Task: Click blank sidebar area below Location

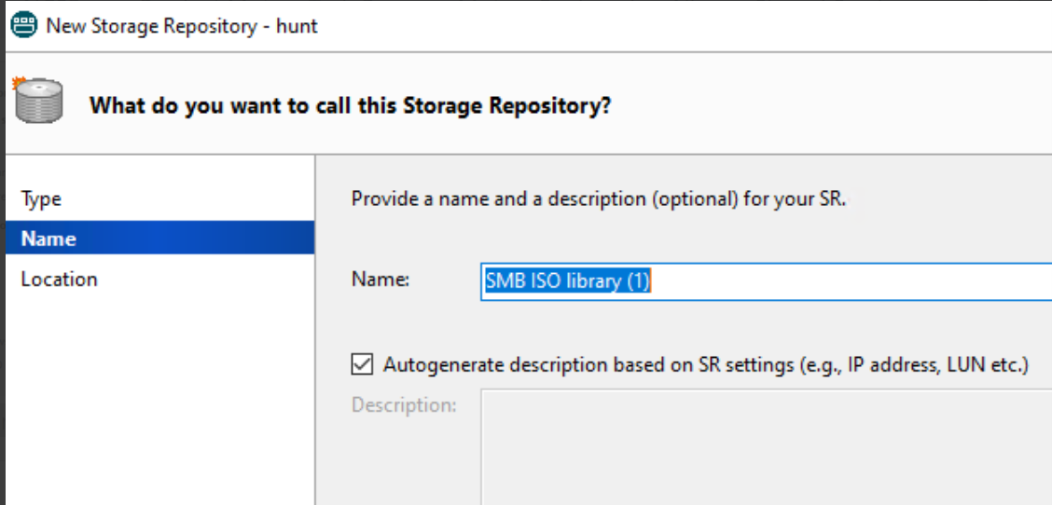Action: click(159, 401)
